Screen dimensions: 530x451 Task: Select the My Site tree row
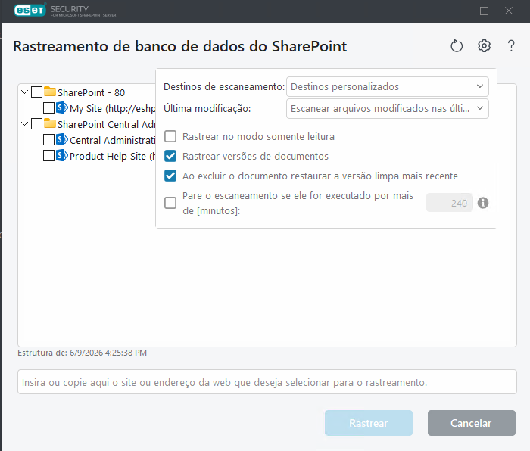tap(112, 108)
